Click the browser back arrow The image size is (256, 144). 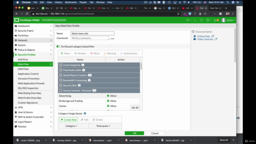pyautogui.click(x=17, y=14)
